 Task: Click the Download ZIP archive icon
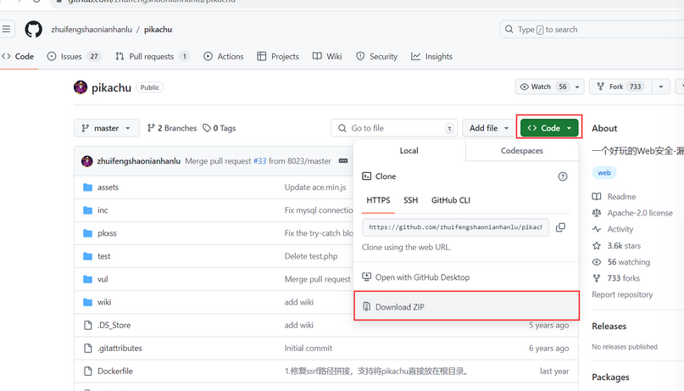pyautogui.click(x=366, y=306)
